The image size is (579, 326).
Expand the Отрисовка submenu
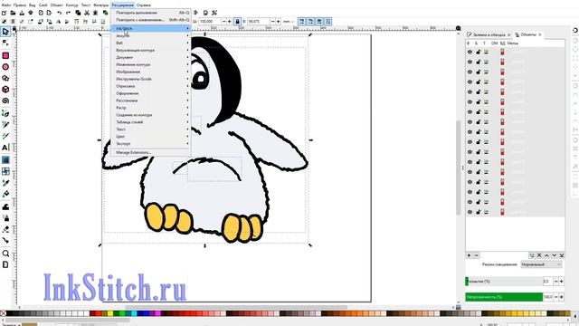click(x=151, y=86)
